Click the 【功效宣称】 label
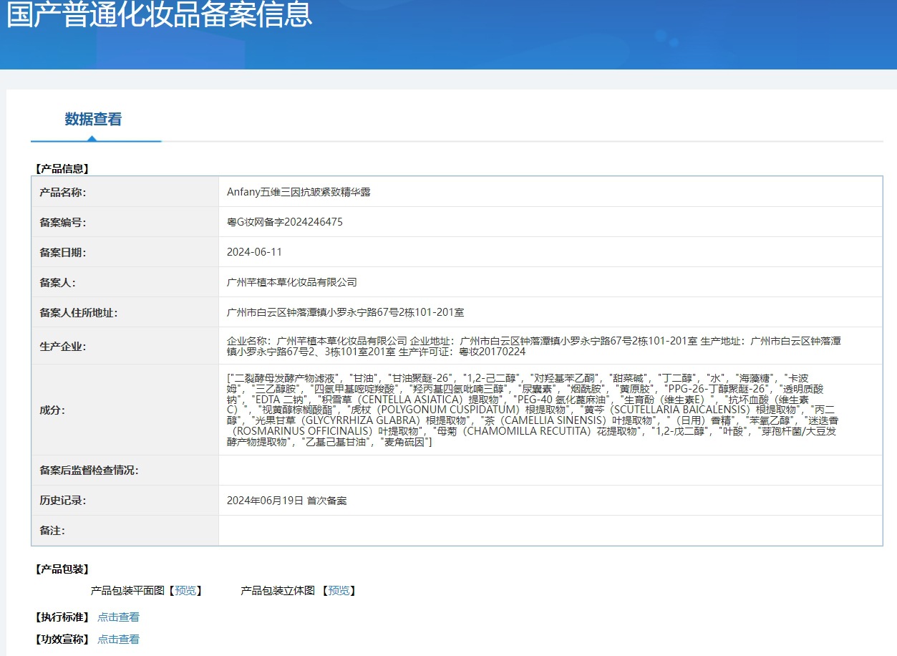This screenshot has height=656, width=897. [x=62, y=640]
